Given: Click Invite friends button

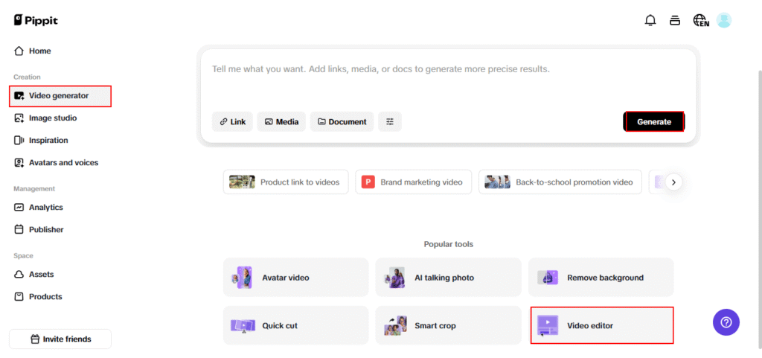Looking at the screenshot, I should tap(60, 339).
